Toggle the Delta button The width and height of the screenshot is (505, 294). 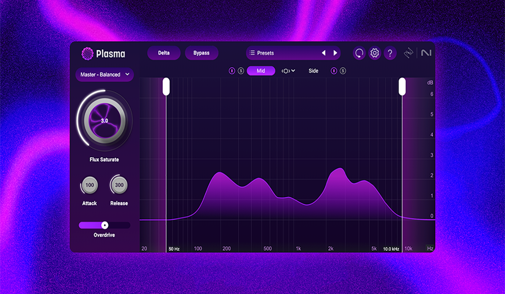pos(164,53)
